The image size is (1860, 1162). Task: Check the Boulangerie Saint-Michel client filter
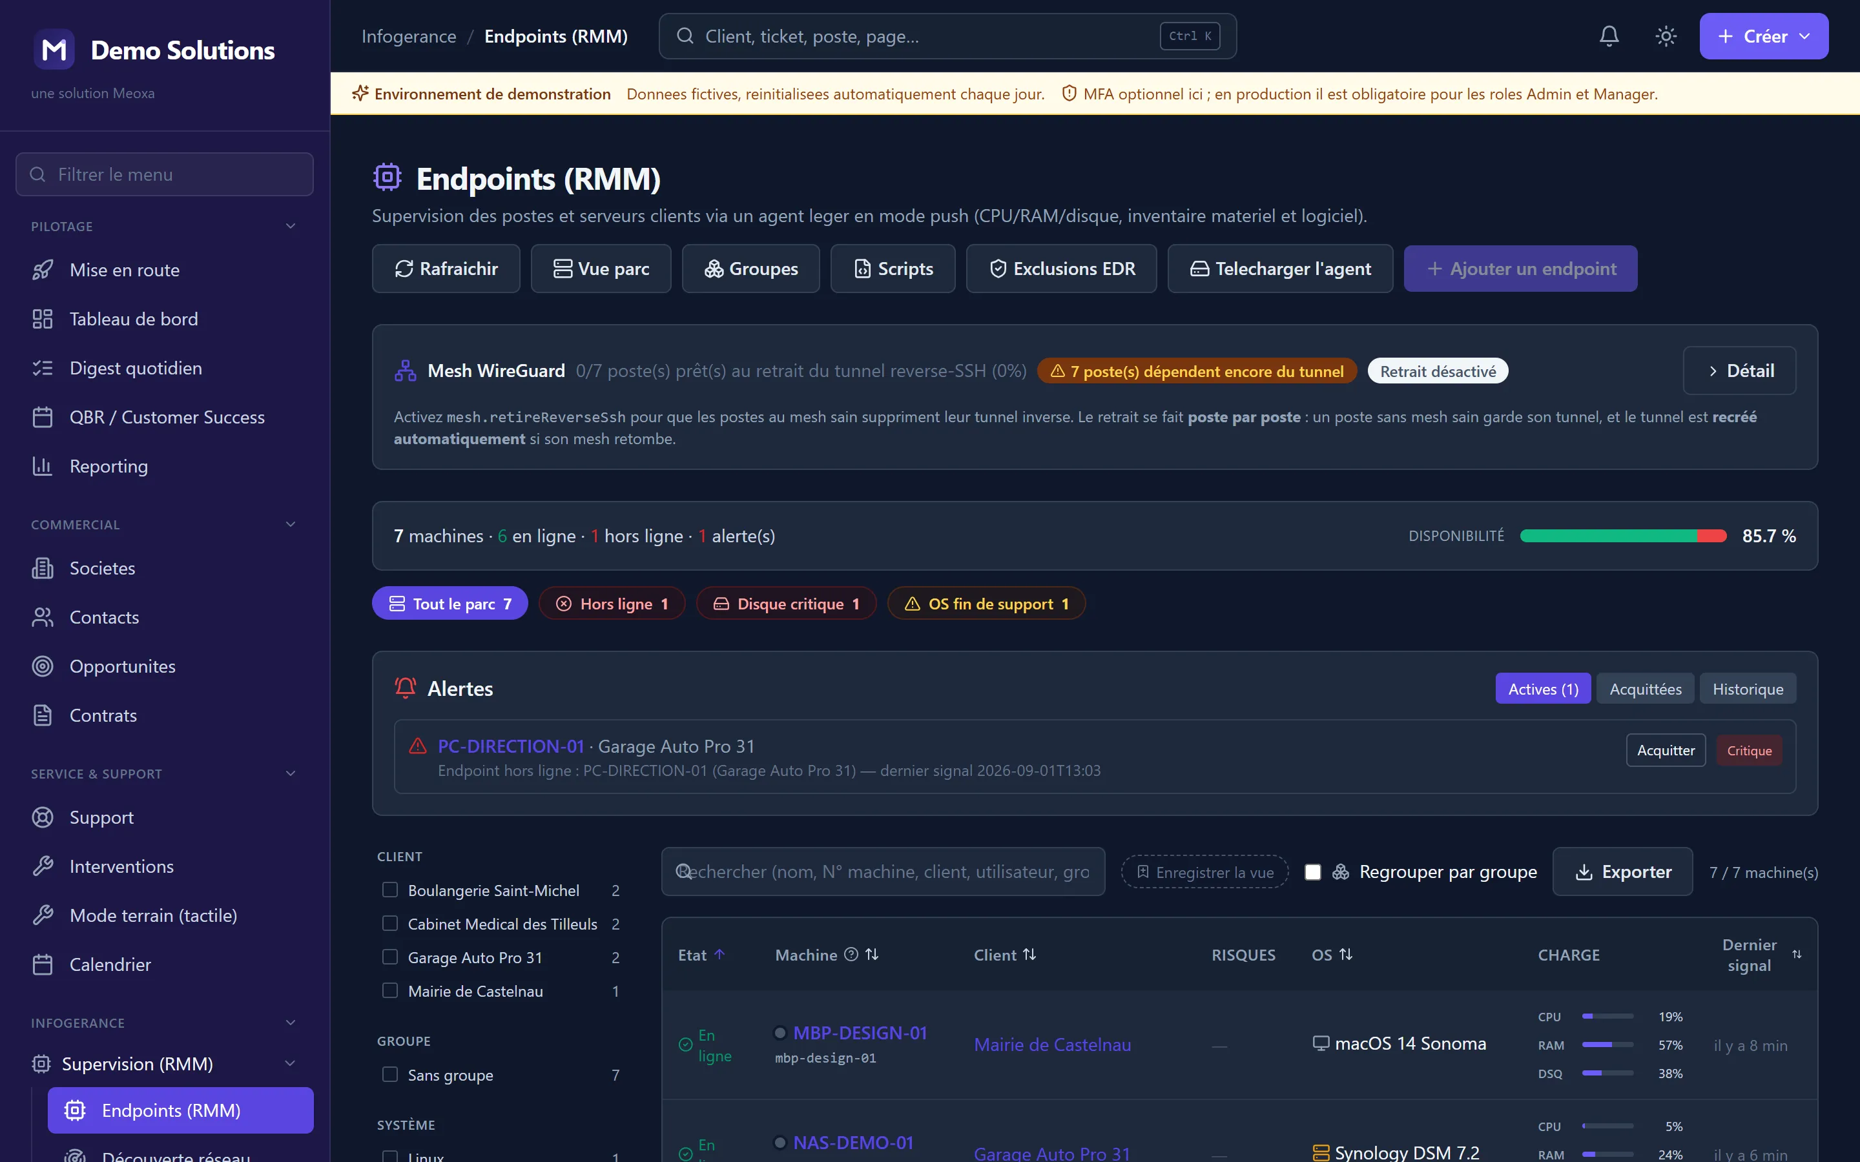click(391, 890)
